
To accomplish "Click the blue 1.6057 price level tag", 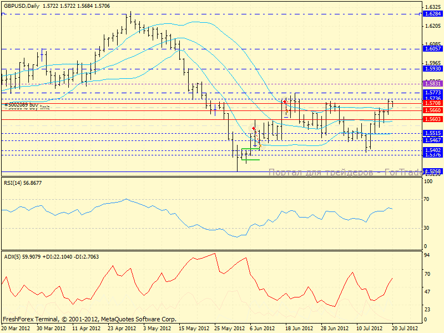I will click(432, 49).
